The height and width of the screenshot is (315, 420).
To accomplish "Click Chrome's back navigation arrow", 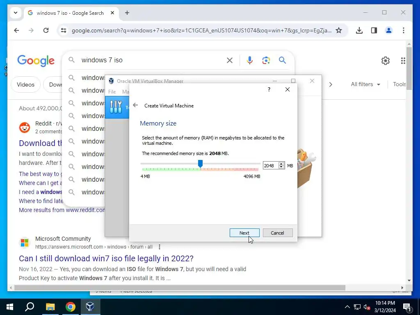I will (x=16, y=30).
